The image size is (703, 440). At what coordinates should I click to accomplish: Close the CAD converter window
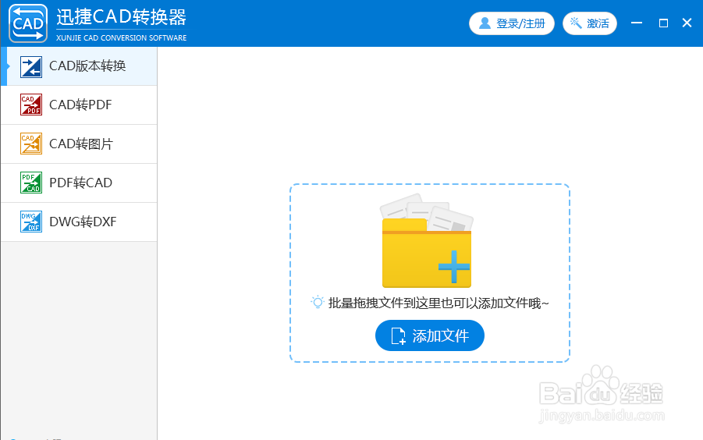687,23
